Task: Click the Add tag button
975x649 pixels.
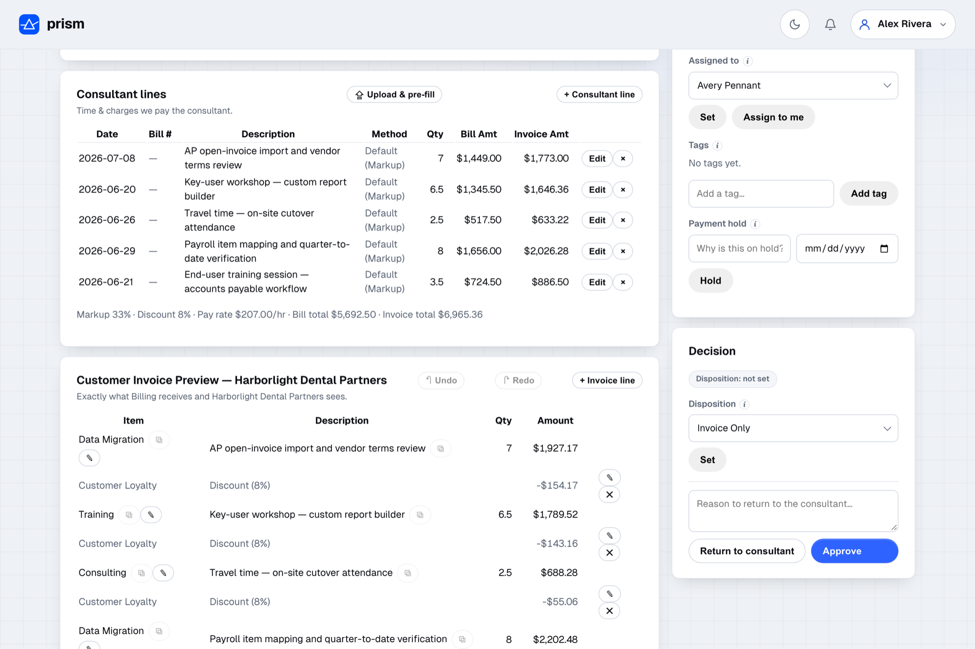Action: click(869, 194)
